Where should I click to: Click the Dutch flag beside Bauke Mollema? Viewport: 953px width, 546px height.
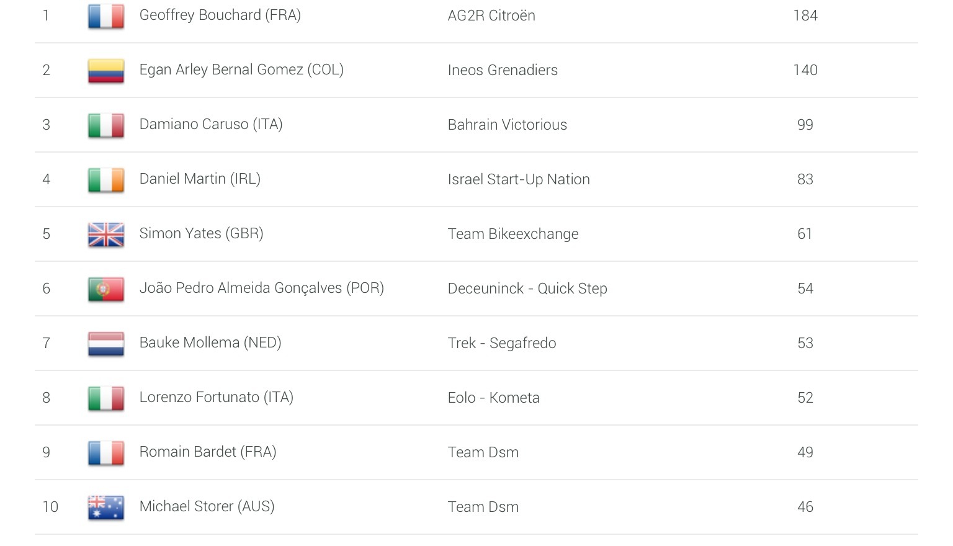pyautogui.click(x=106, y=344)
